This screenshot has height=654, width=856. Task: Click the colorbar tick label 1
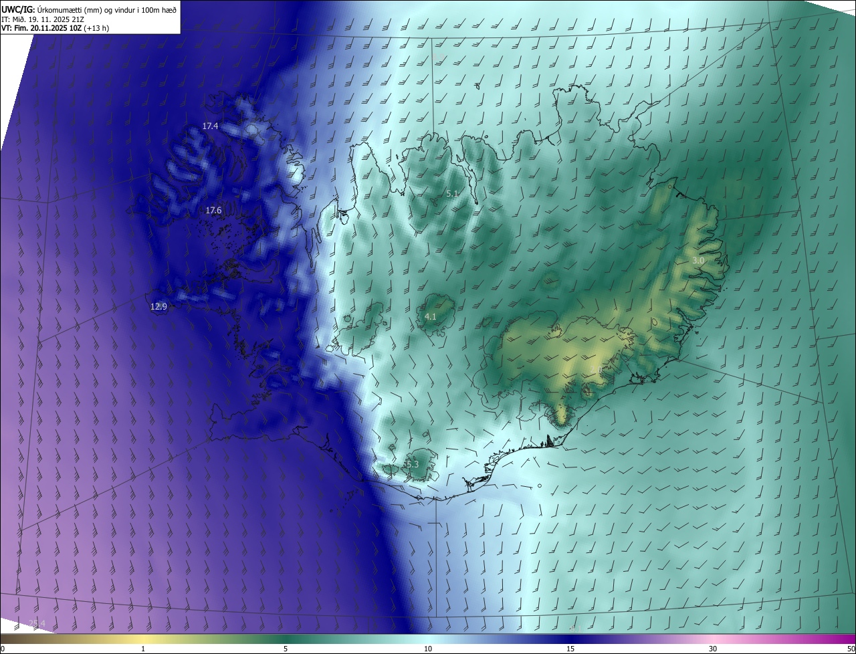[143, 649]
